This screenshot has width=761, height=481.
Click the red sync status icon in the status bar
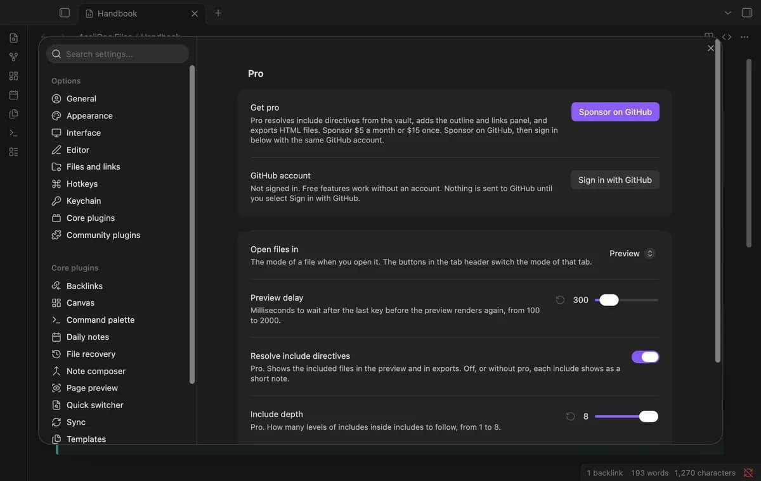tap(748, 473)
